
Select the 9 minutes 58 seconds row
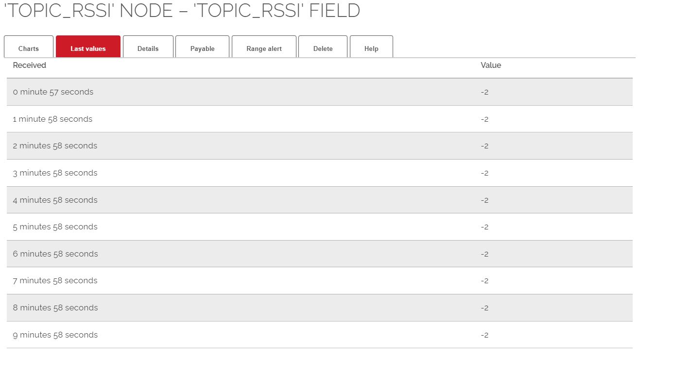55,335
